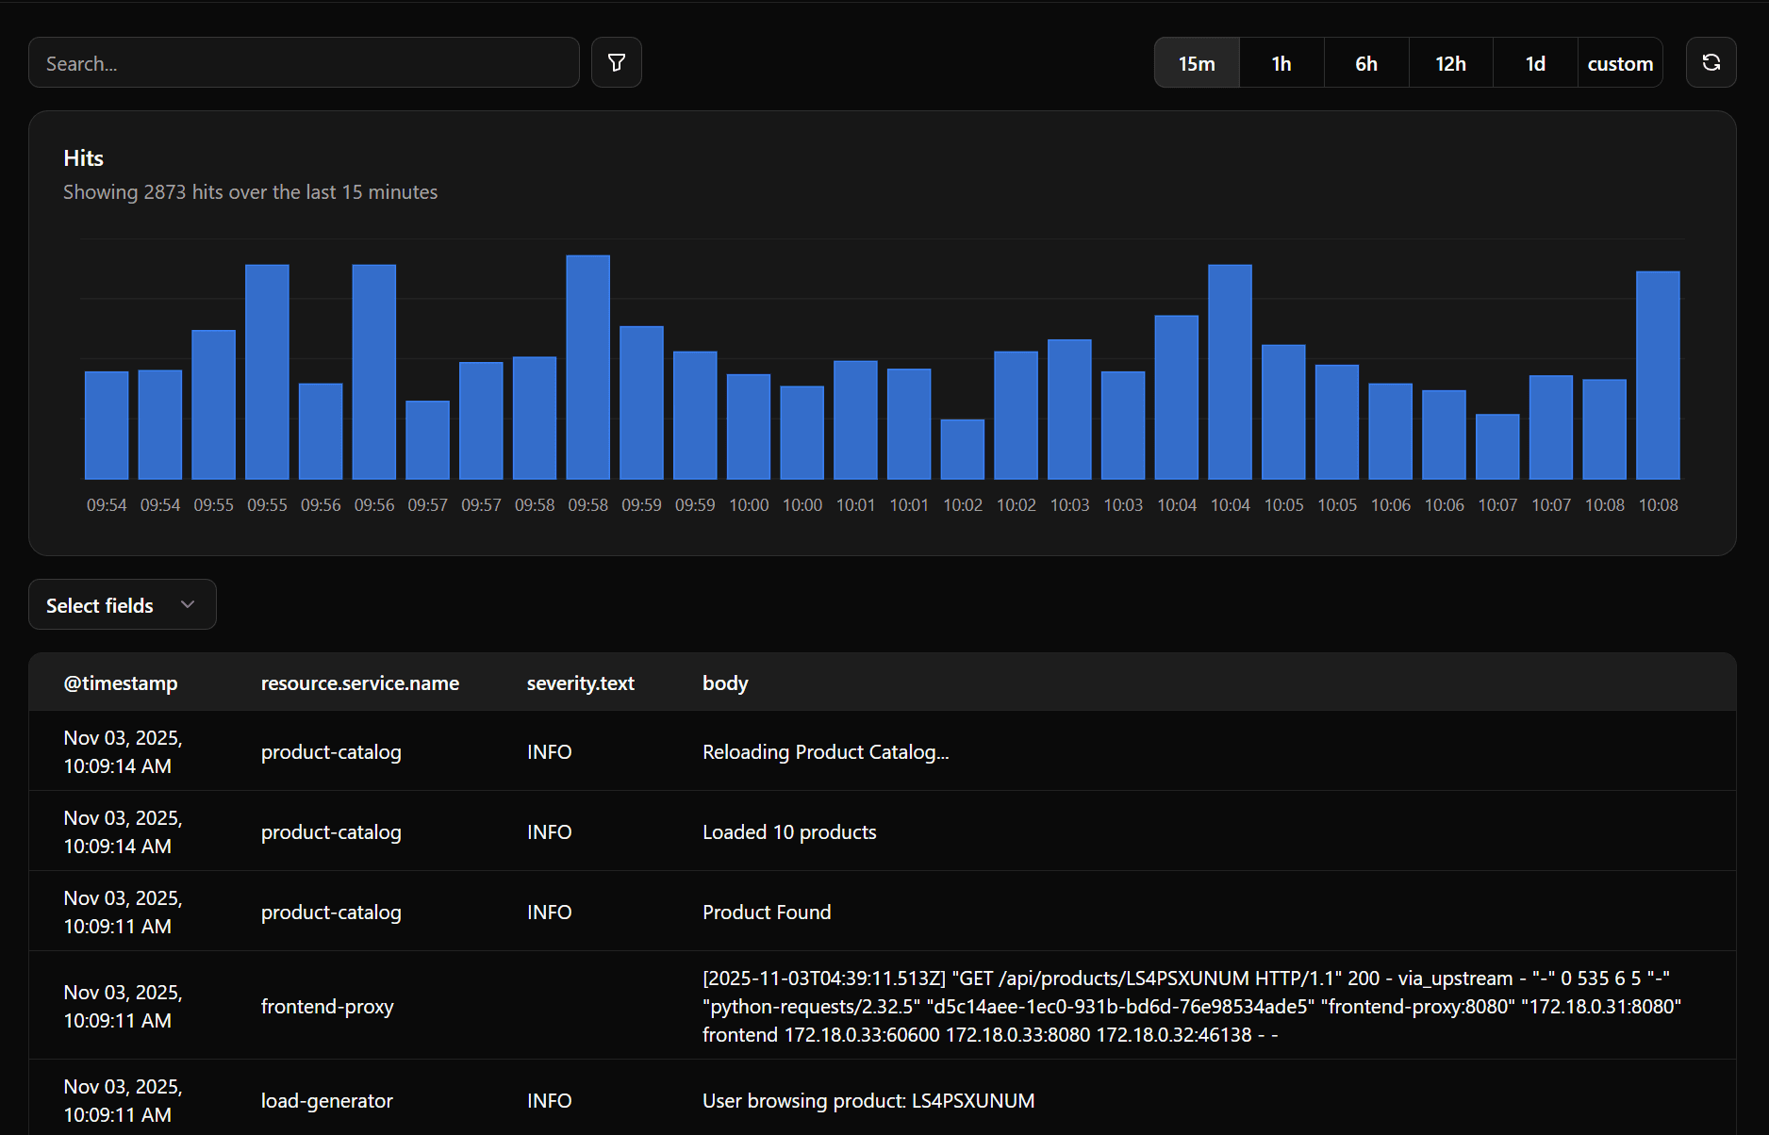Select the 6h time range

(1366, 63)
